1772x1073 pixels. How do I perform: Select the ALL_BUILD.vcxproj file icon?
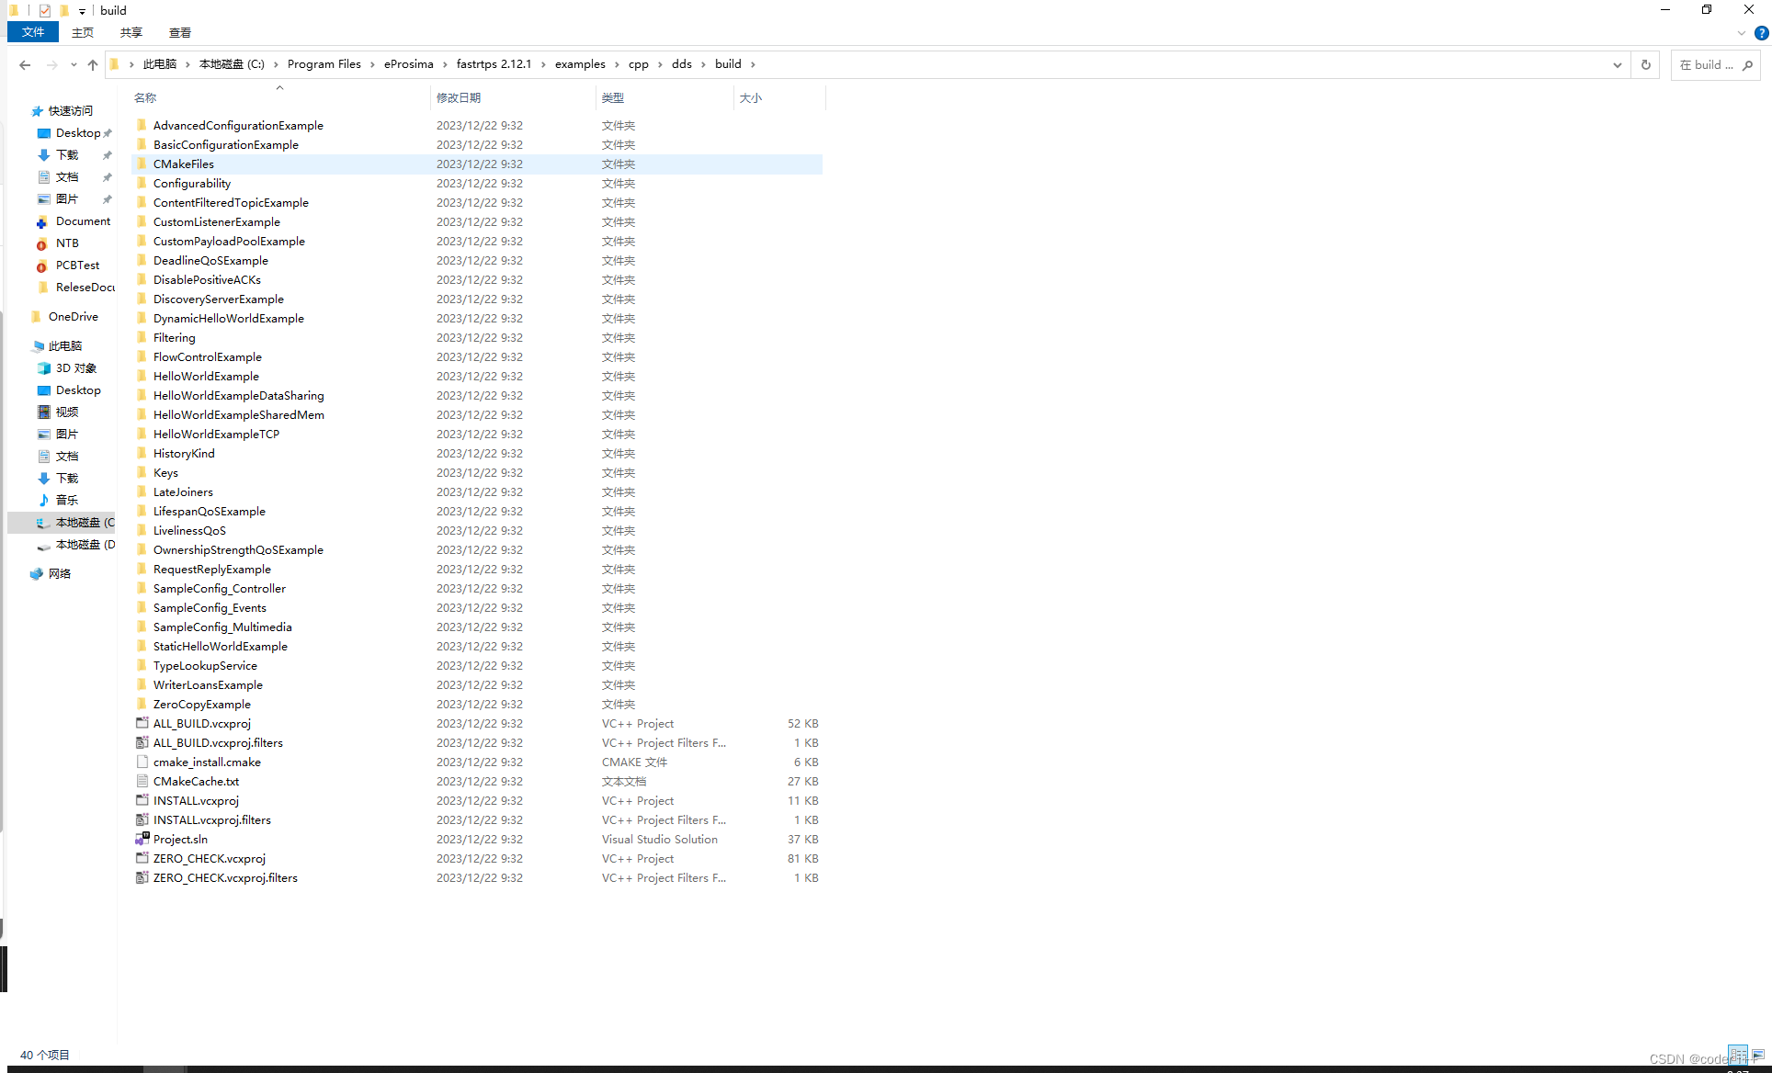pos(142,723)
